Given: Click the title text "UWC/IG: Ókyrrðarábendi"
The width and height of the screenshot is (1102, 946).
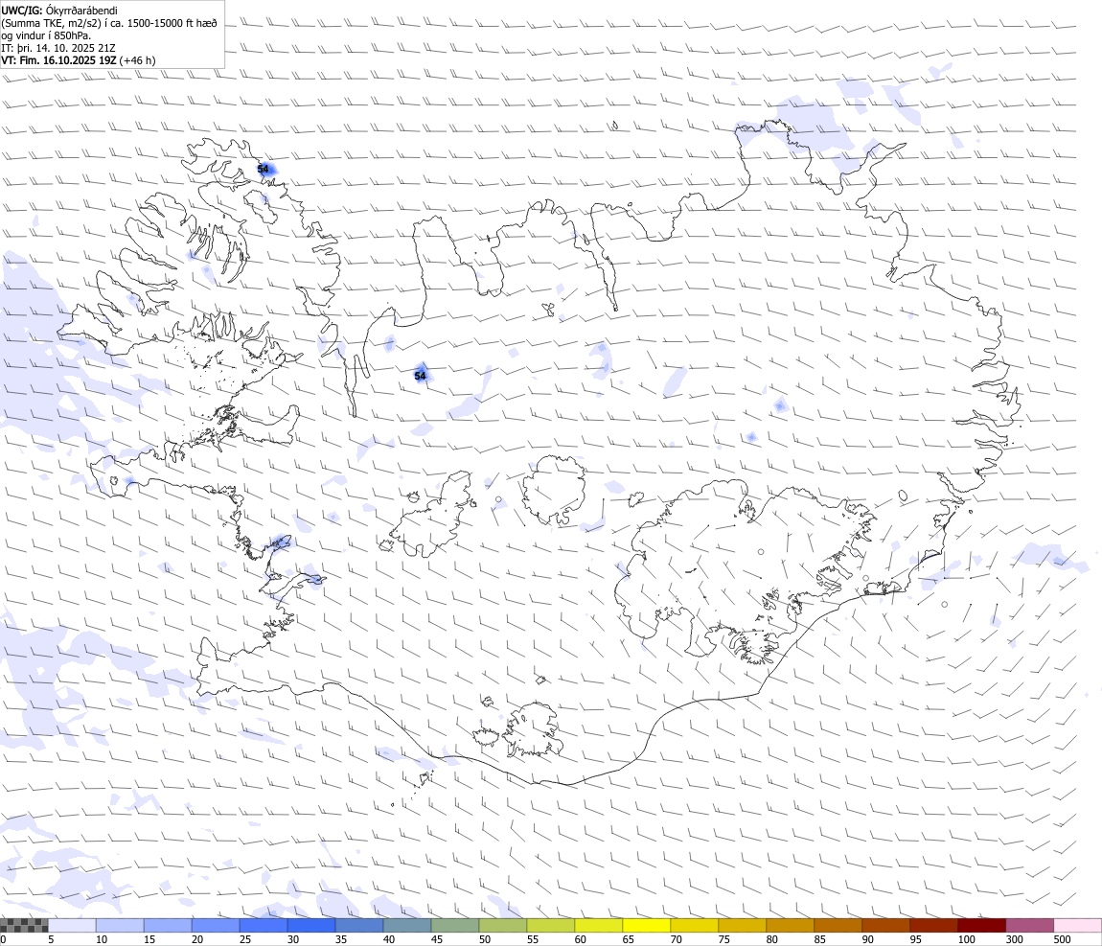Looking at the screenshot, I should [x=59, y=11].
